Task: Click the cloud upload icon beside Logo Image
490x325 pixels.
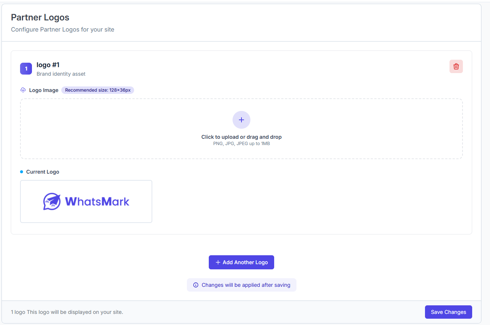Action: (23, 90)
